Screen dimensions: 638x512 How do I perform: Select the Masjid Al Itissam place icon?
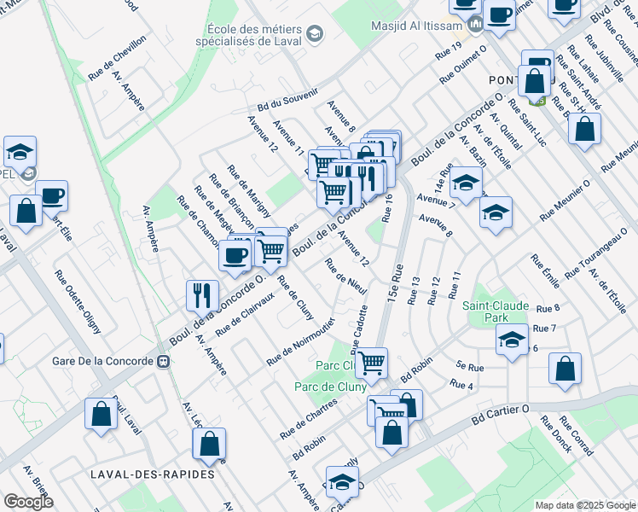pos(474,25)
